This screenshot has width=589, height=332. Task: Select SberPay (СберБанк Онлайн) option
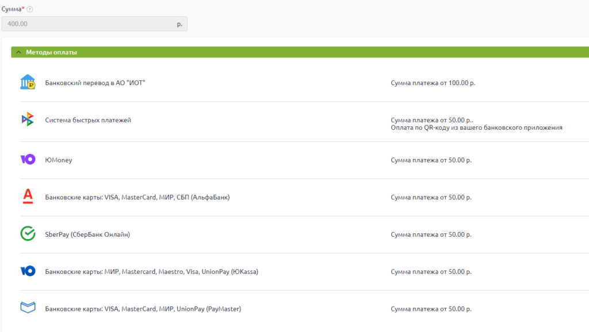point(87,234)
